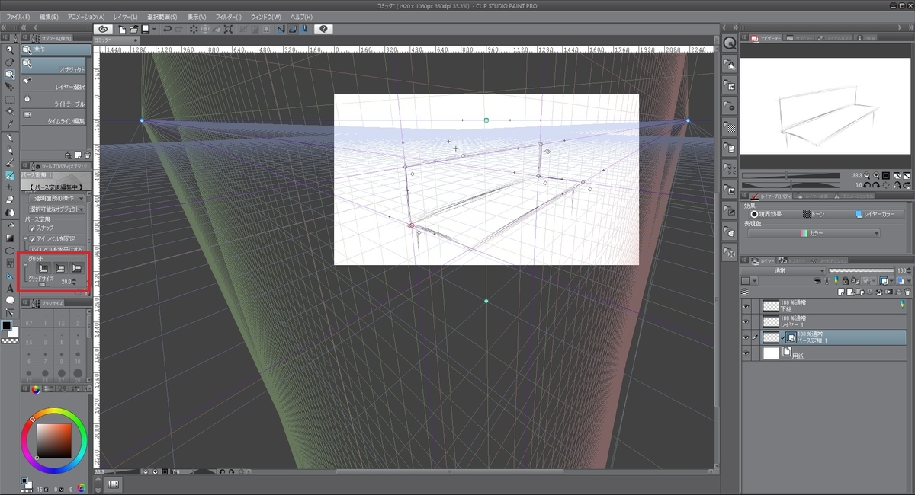Step the グリッドサイズ 20.0 value spinner
This screenshot has height=495, width=915.
[x=75, y=282]
